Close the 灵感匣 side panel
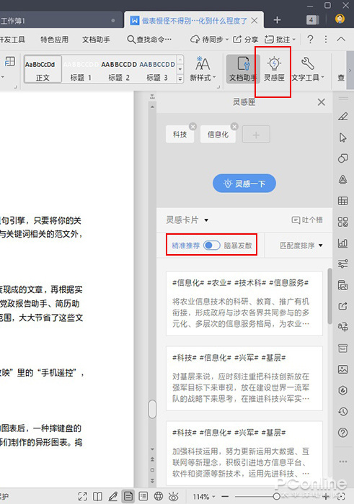Screen dimensions: 354x504 coord(321,102)
